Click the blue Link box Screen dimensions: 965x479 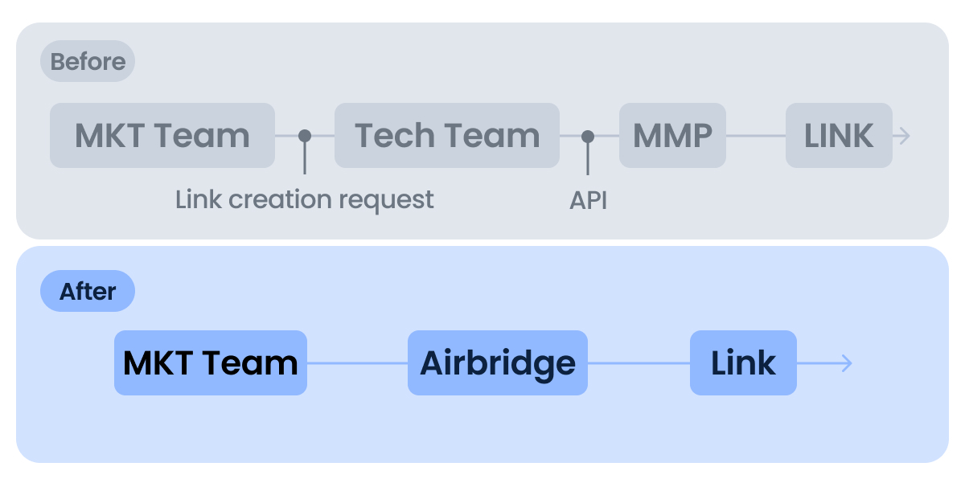point(743,363)
